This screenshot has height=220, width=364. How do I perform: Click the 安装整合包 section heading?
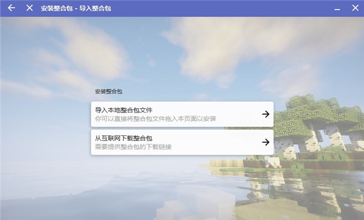click(109, 91)
